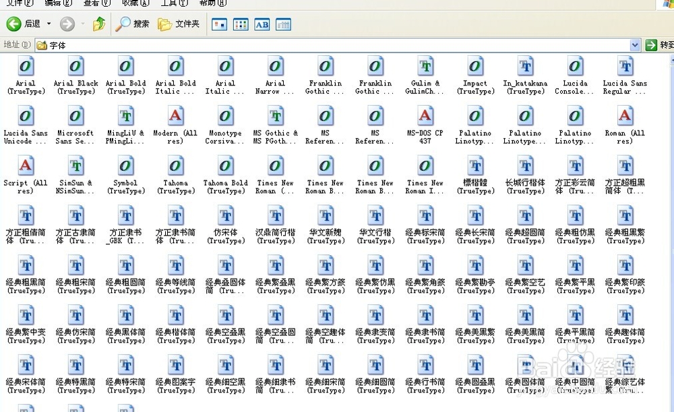Select MingLiU & PMingLiU font

point(125,125)
